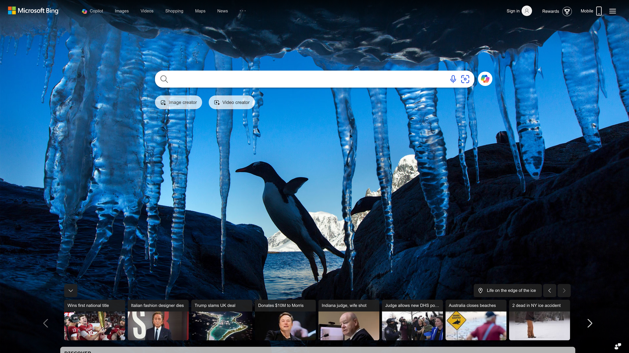This screenshot has width=629, height=353.
Task: Open the Images tab
Action: point(121,11)
